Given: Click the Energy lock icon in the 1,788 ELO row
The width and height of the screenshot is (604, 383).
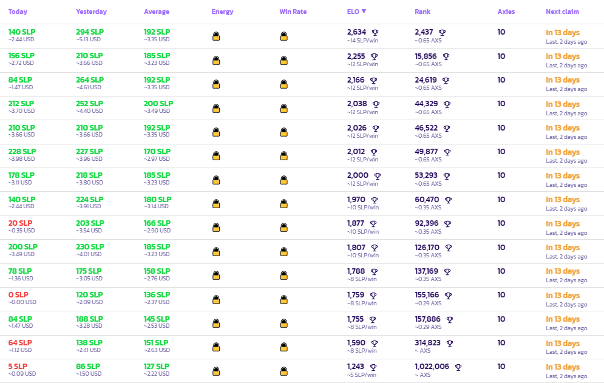Looking at the screenshot, I should tap(216, 276).
